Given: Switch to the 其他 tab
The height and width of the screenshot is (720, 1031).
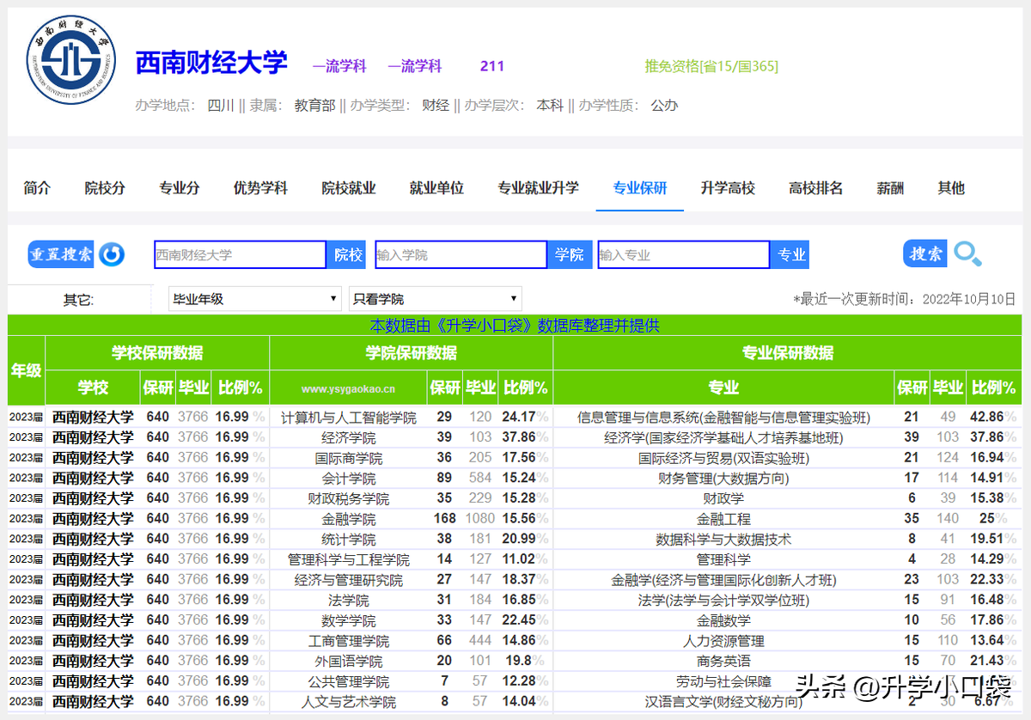Looking at the screenshot, I should (x=951, y=188).
